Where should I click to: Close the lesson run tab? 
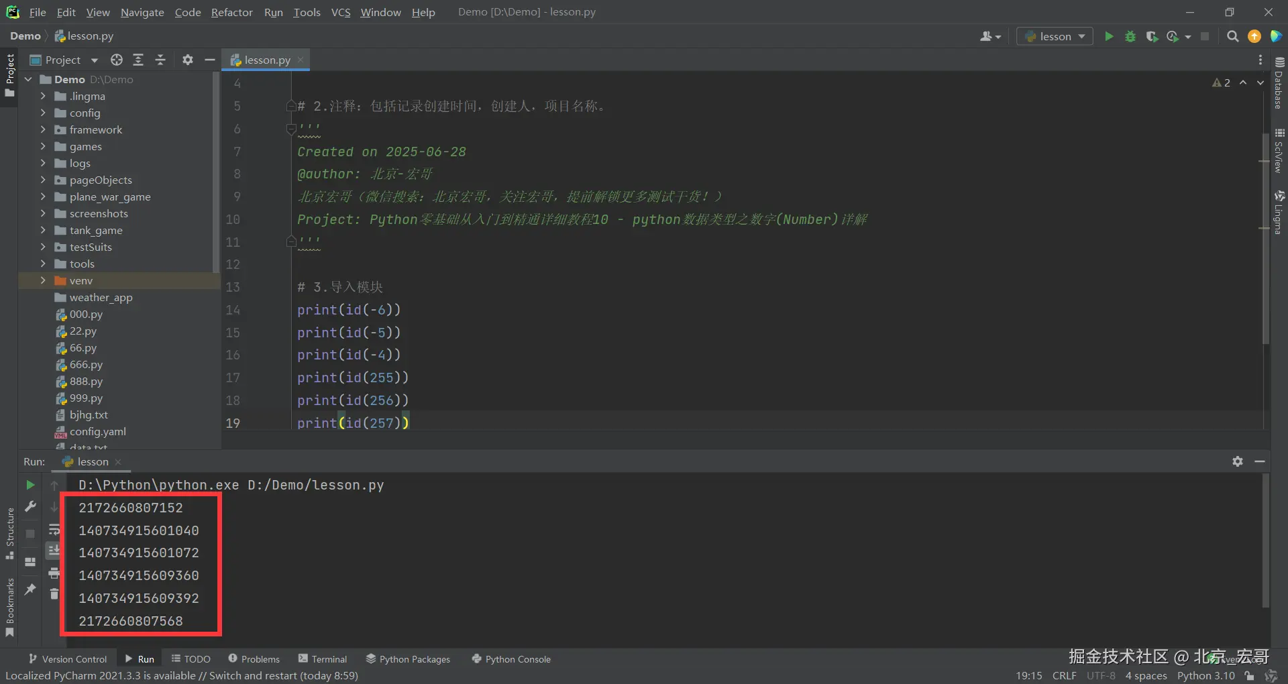118,462
